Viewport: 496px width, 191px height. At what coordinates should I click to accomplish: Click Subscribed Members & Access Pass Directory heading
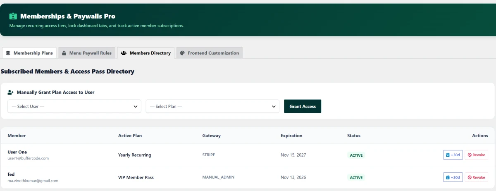[x=67, y=72]
